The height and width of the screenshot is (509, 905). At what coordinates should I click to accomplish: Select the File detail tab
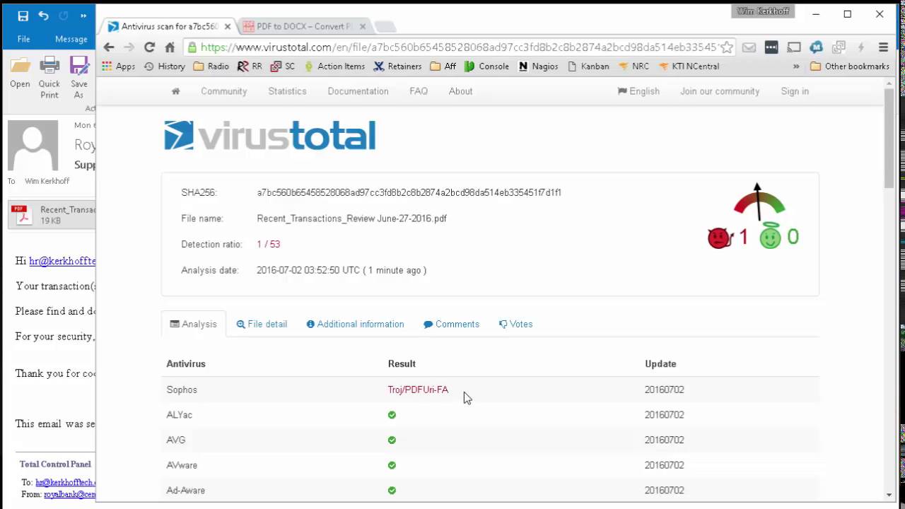(x=262, y=324)
